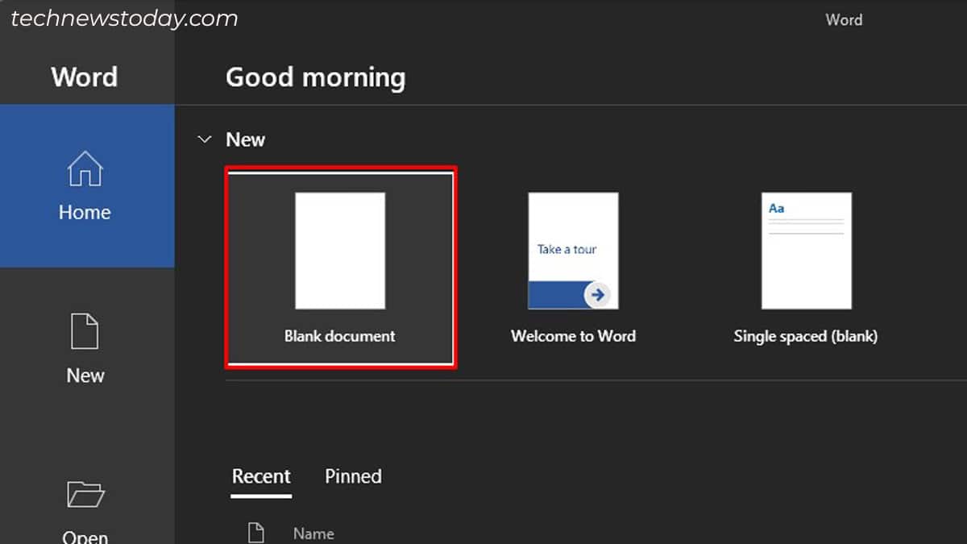This screenshot has height=544, width=967.
Task: Switch to the Pinned tab
Action: [352, 476]
